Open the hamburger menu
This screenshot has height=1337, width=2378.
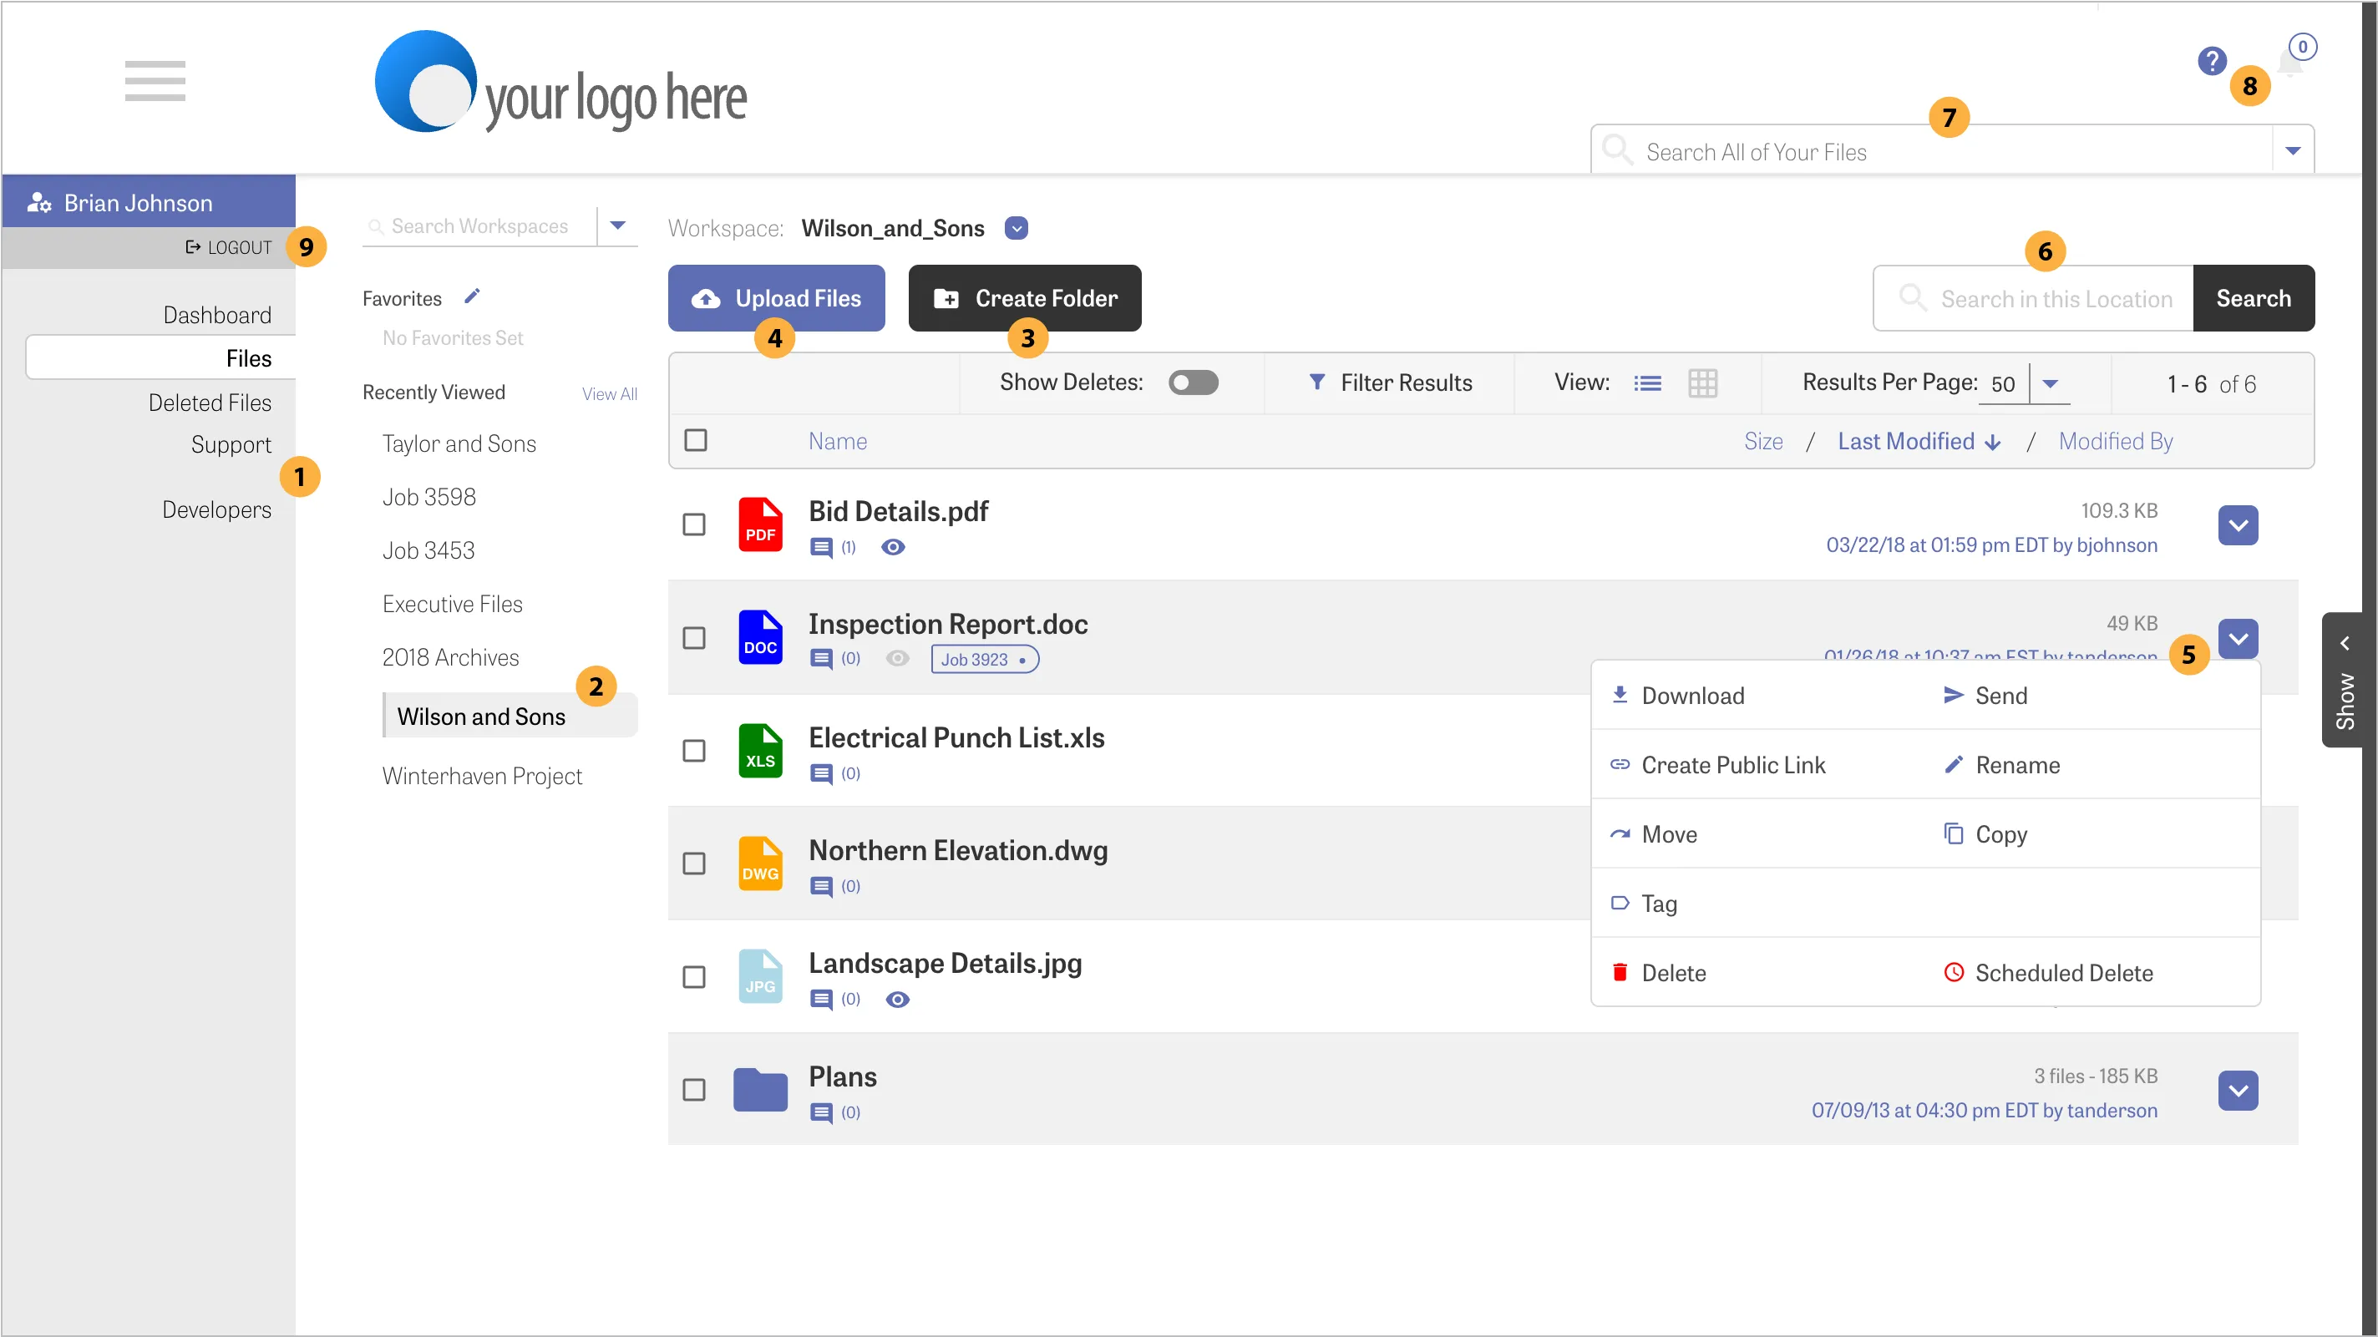click(x=155, y=80)
